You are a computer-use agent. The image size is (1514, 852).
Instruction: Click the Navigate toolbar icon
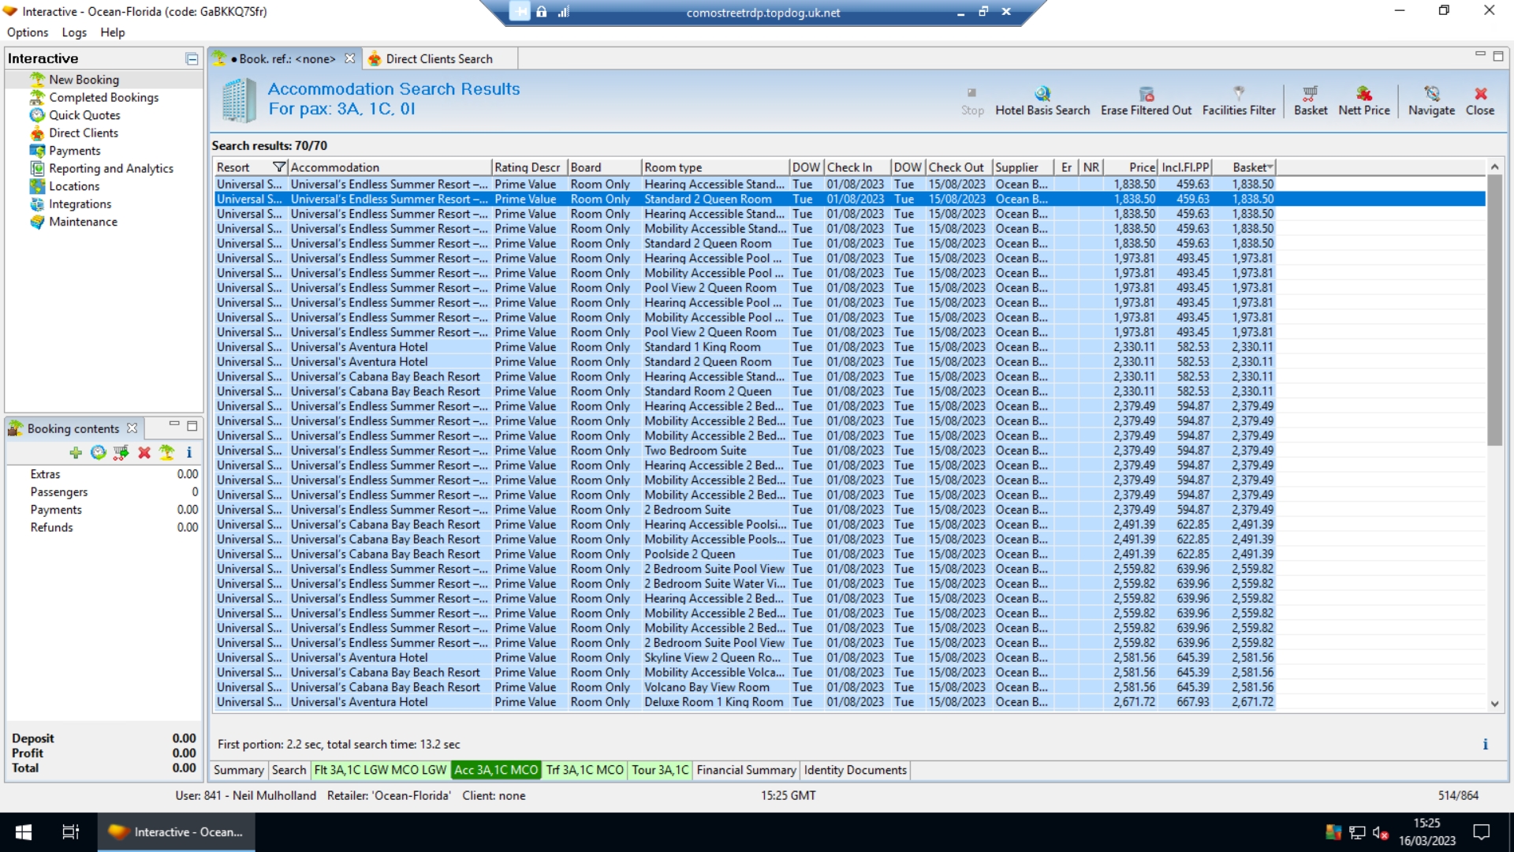(1431, 94)
